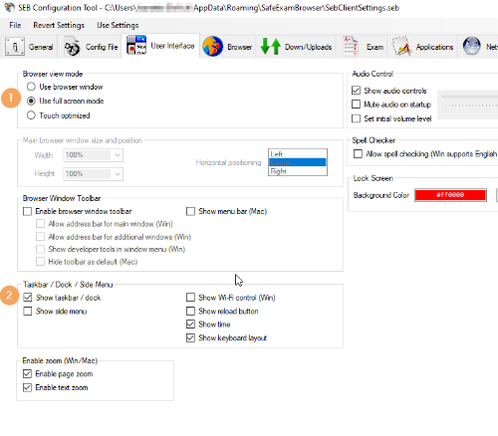Click the User Interface tab icon

(136, 45)
